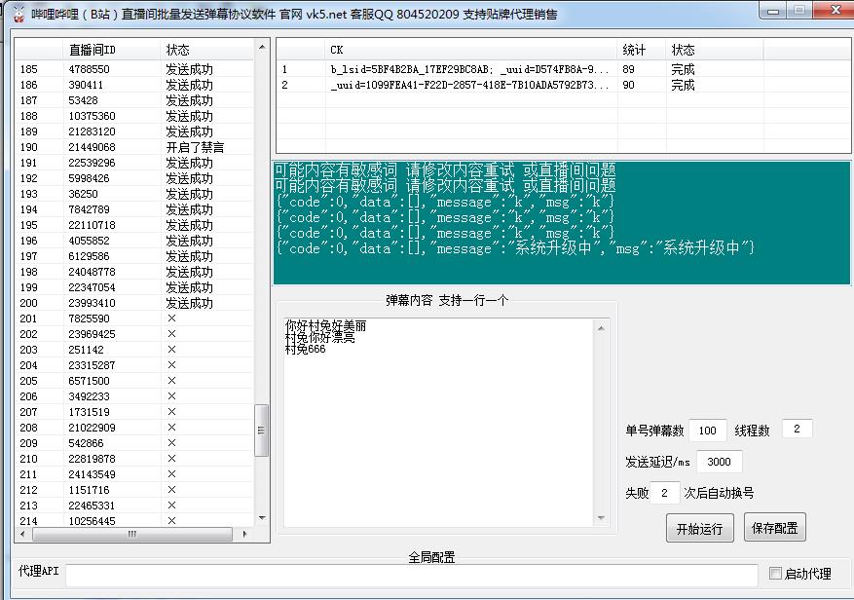854x600 pixels.
Task: Enable the 启动代理 checkbox
Action: (x=776, y=574)
